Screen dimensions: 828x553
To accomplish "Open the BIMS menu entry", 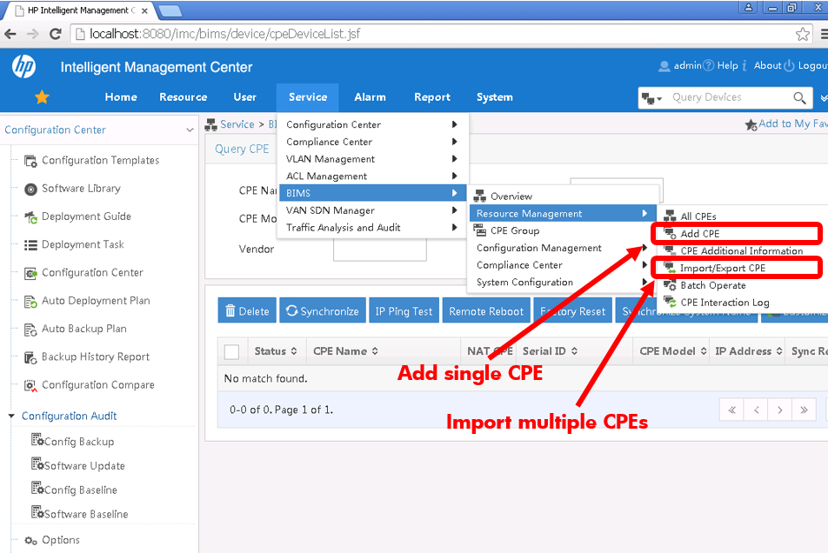I will tap(371, 193).
